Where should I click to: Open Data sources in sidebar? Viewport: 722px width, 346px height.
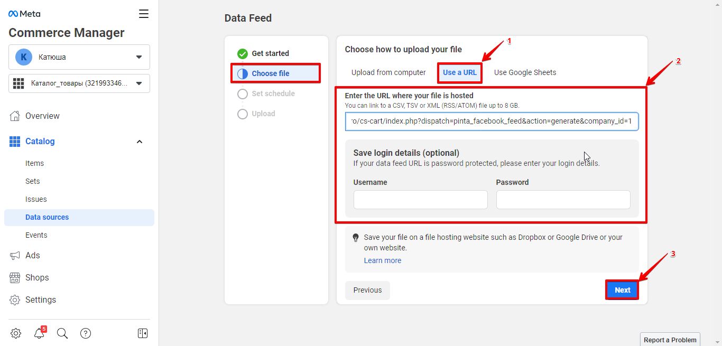pos(79,217)
